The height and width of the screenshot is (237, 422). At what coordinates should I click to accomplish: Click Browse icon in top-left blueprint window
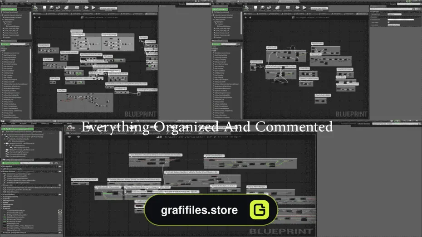pyautogui.click(x=51, y=8)
